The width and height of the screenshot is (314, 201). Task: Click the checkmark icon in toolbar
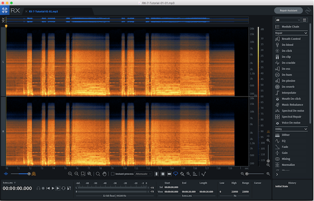coord(204,174)
